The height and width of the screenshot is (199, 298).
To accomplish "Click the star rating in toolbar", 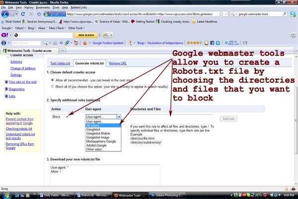I will tap(194, 43).
